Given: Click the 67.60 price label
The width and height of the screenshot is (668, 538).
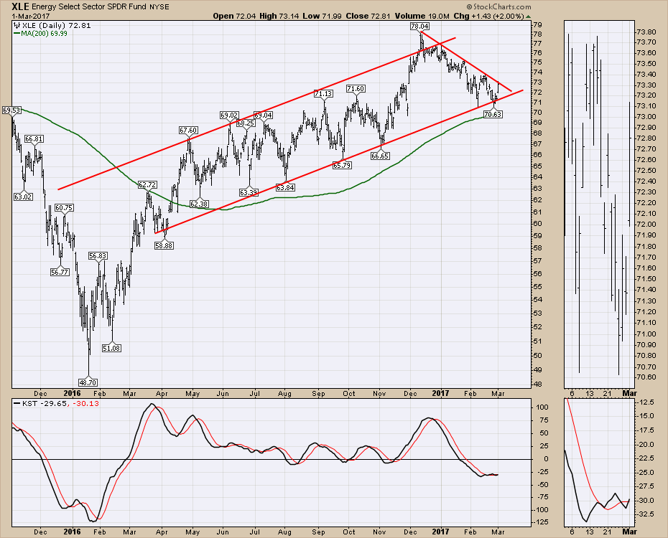Looking at the screenshot, I should tap(188, 130).
